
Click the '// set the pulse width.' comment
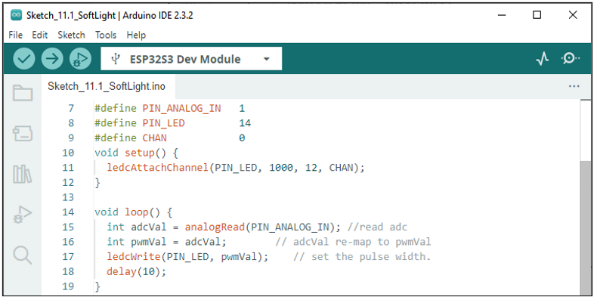tap(362, 257)
